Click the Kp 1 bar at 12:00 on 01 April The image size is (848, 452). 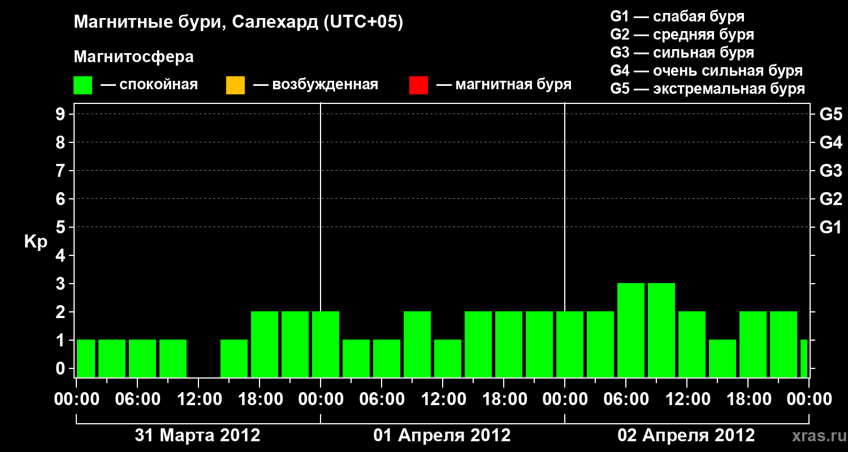(x=448, y=358)
